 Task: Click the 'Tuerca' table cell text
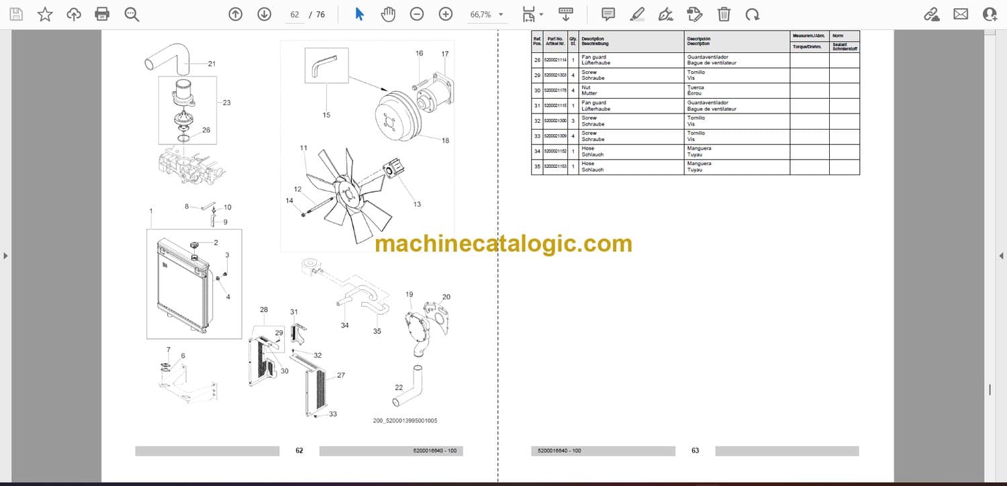tap(696, 88)
